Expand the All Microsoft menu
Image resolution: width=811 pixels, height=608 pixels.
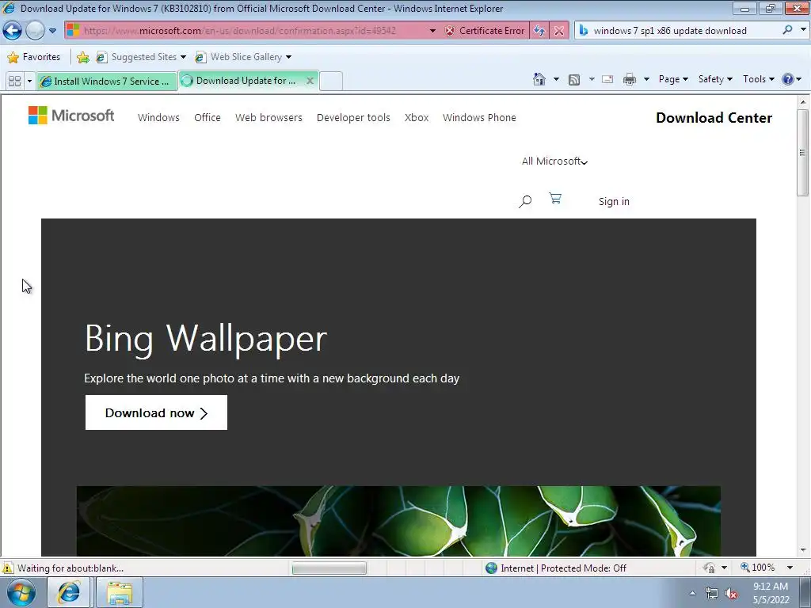pyautogui.click(x=554, y=161)
